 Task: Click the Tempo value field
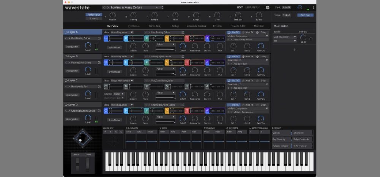point(287,15)
